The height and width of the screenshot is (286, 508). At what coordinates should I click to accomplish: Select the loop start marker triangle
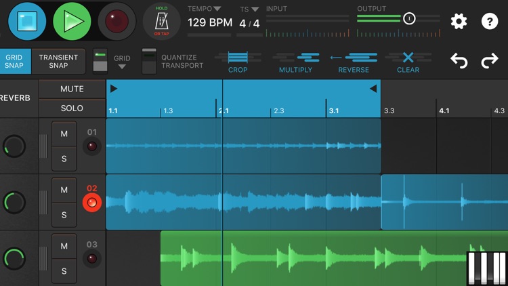click(114, 89)
